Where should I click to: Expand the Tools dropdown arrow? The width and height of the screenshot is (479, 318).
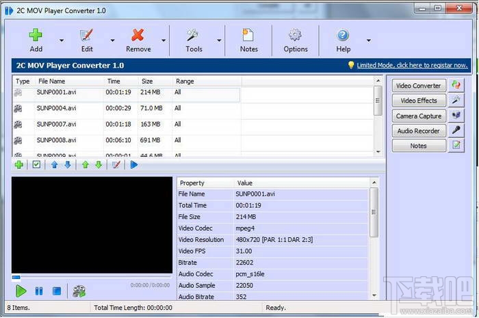tap(219, 40)
